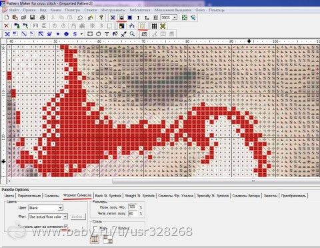Image resolution: width=320 pixels, height=248 pixels.
Task: Select the Text tool T icon
Action: click(x=107, y=34)
